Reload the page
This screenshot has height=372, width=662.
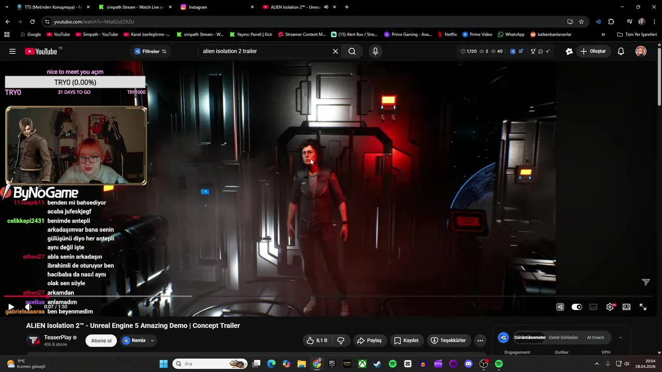(32, 22)
